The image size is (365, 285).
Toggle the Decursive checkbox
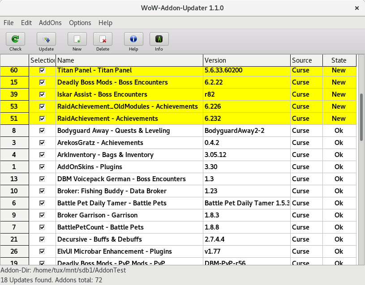click(x=42, y=239)
